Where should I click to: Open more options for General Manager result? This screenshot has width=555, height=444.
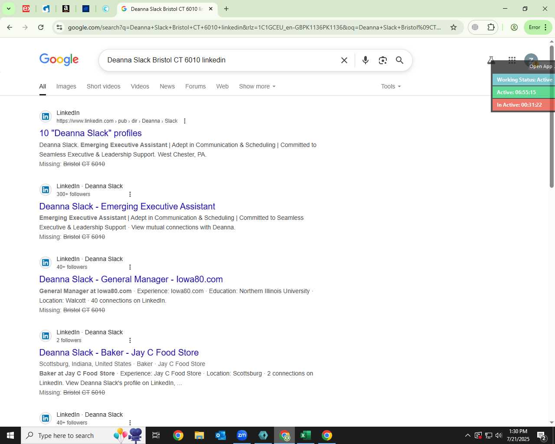click(130, 267)
